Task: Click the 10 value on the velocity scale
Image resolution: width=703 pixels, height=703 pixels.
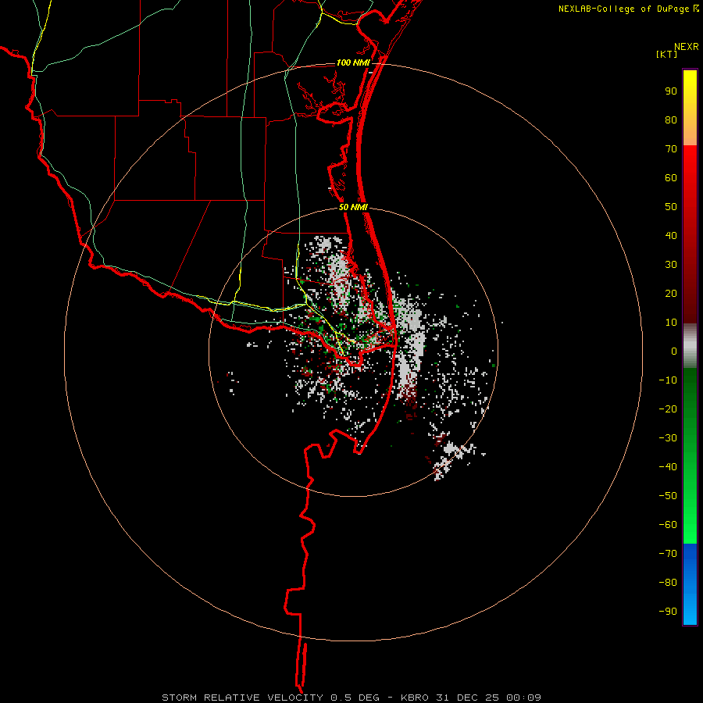Action: pyautogui.click(x=671, y=323)
